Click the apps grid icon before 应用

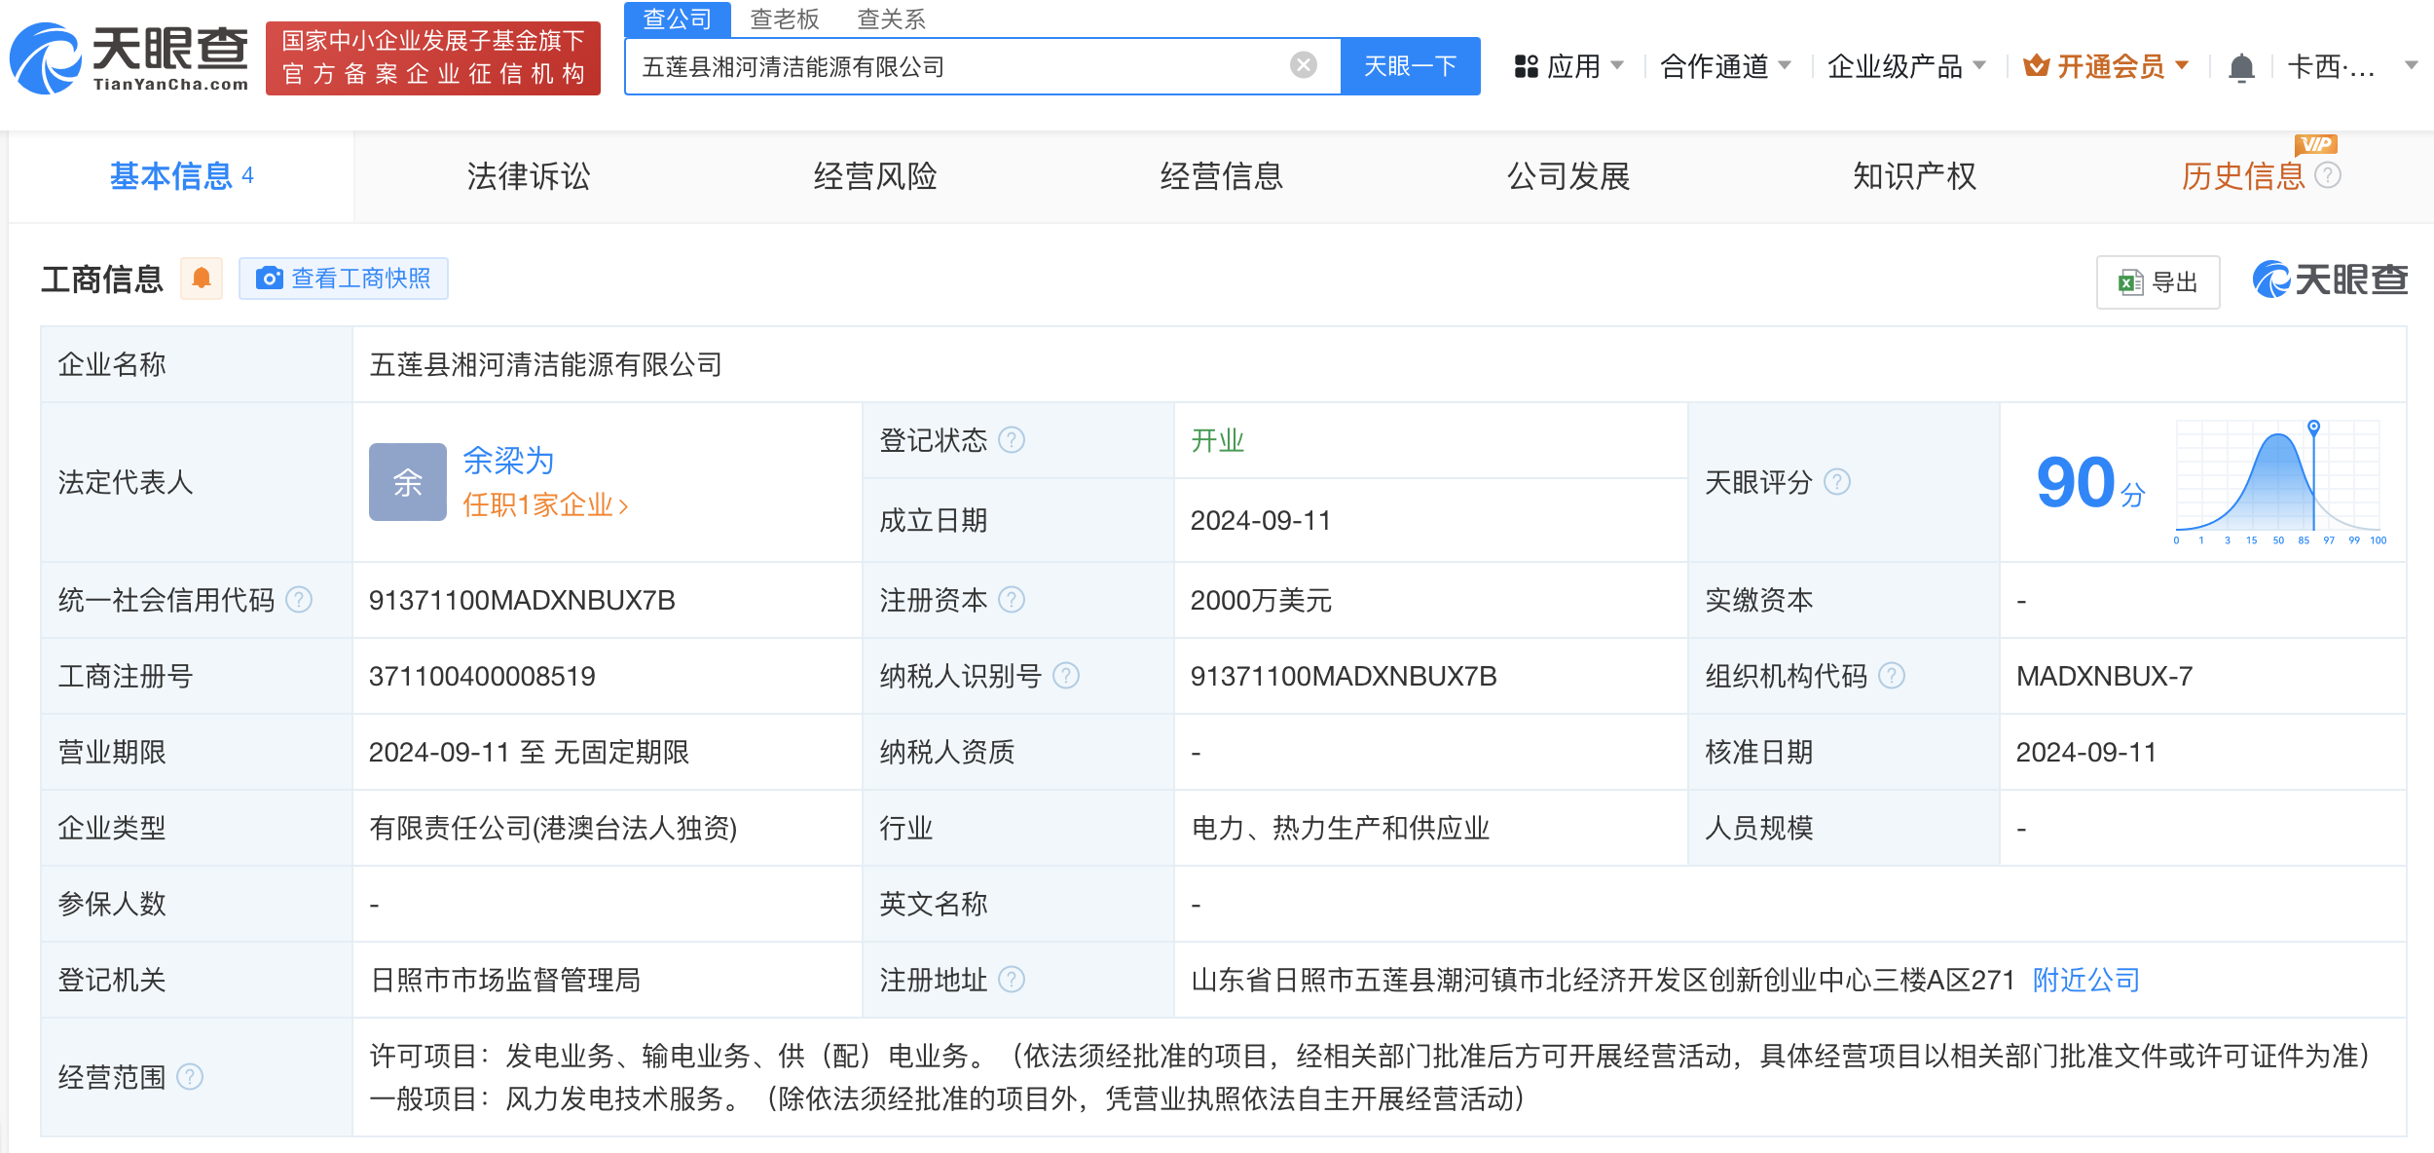[1527, 66]
